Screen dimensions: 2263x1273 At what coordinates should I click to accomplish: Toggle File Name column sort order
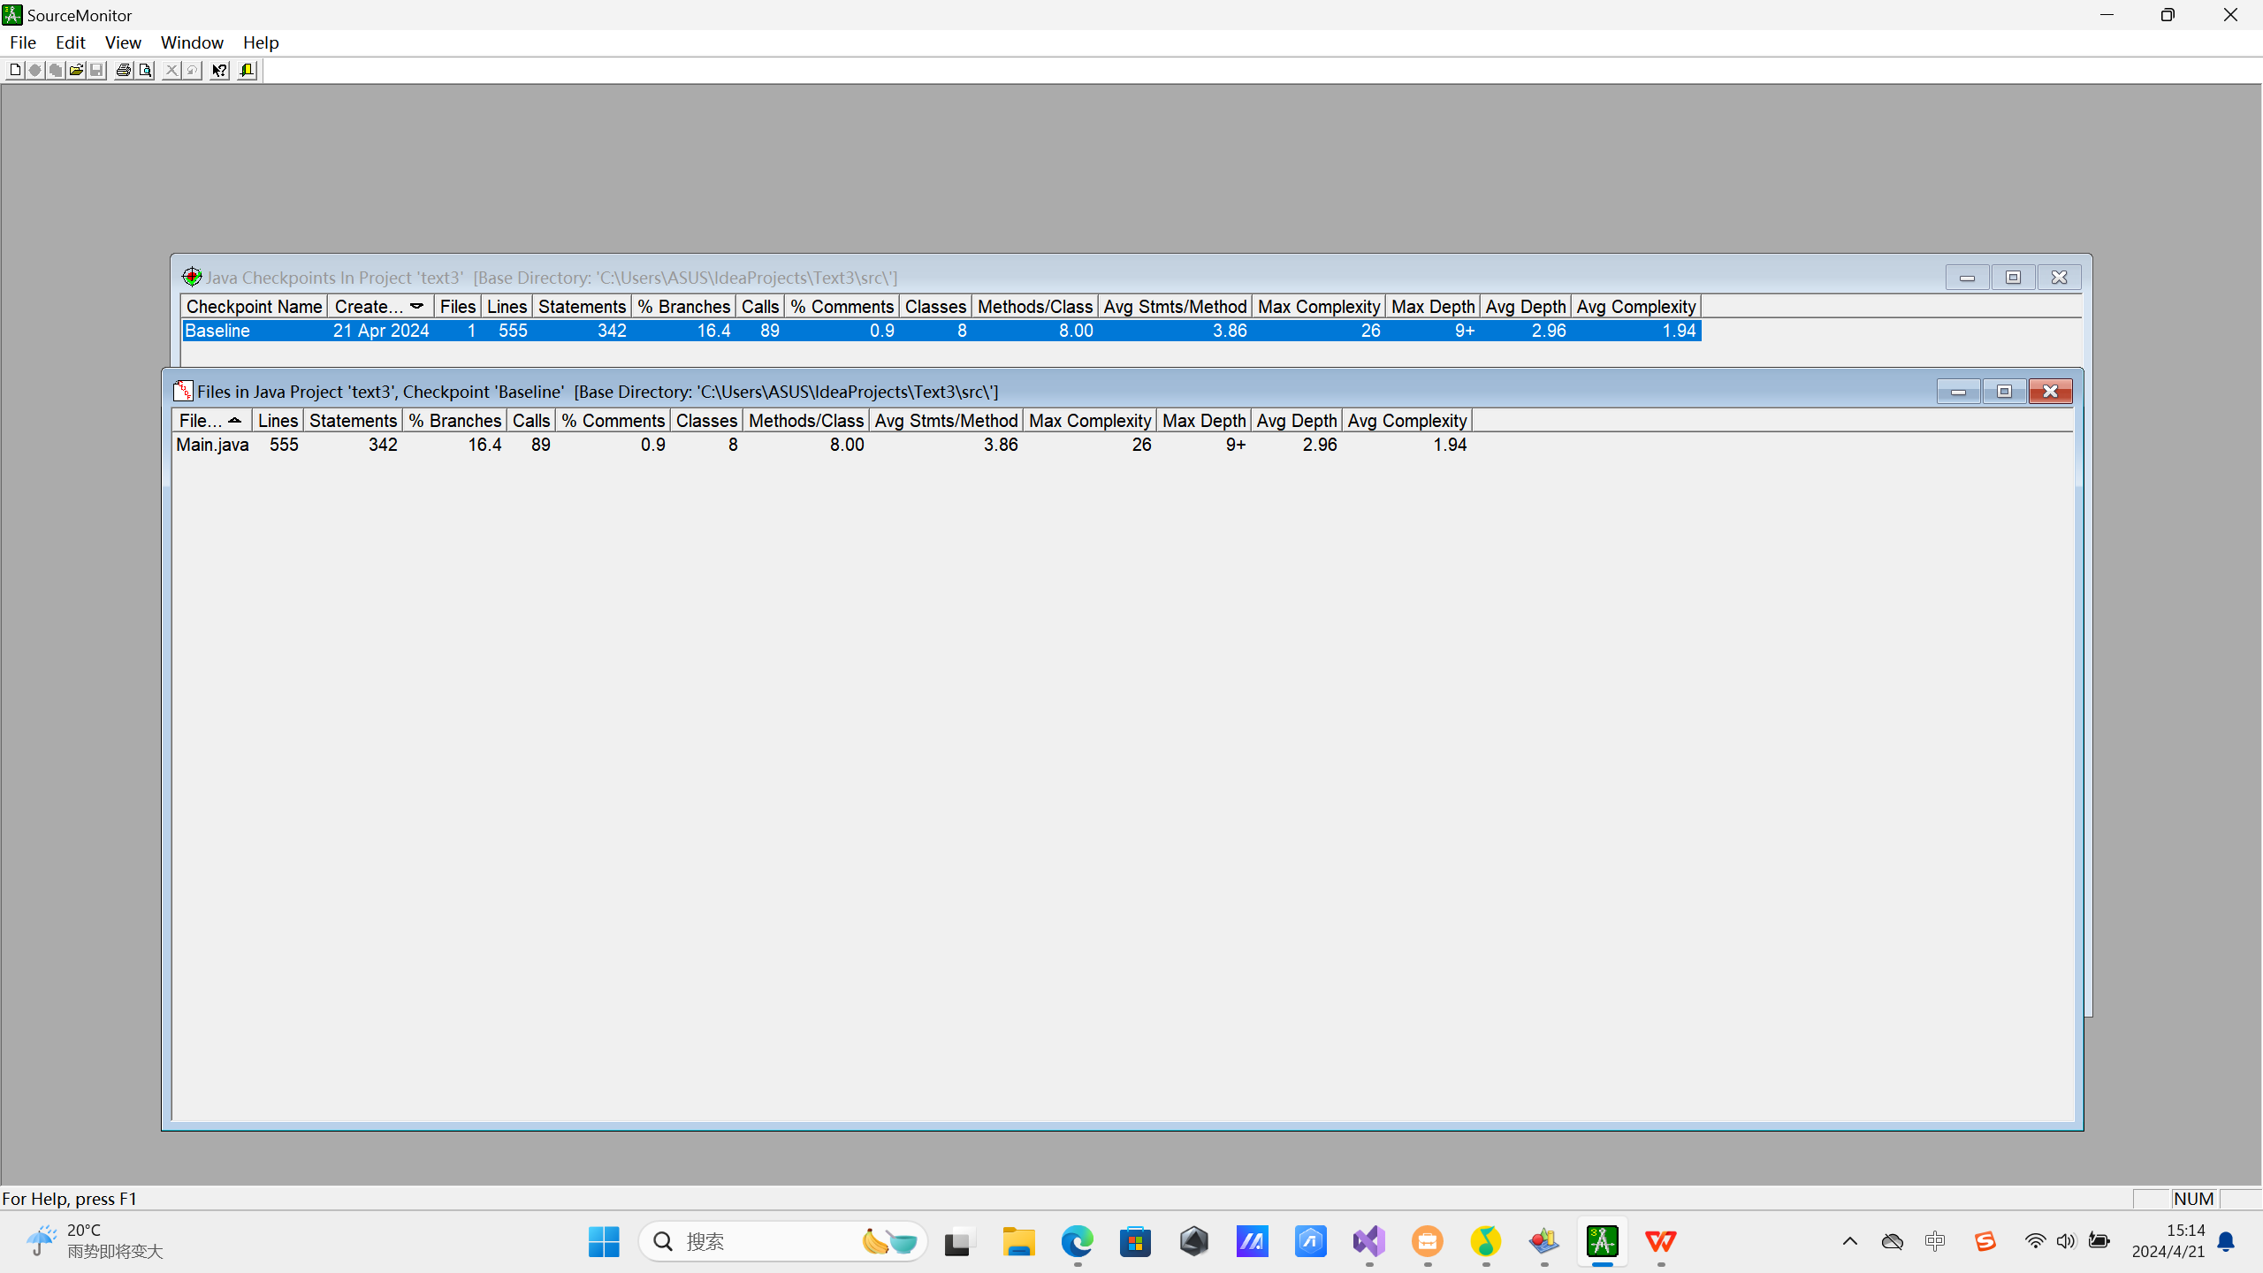(x=211, y=421)
